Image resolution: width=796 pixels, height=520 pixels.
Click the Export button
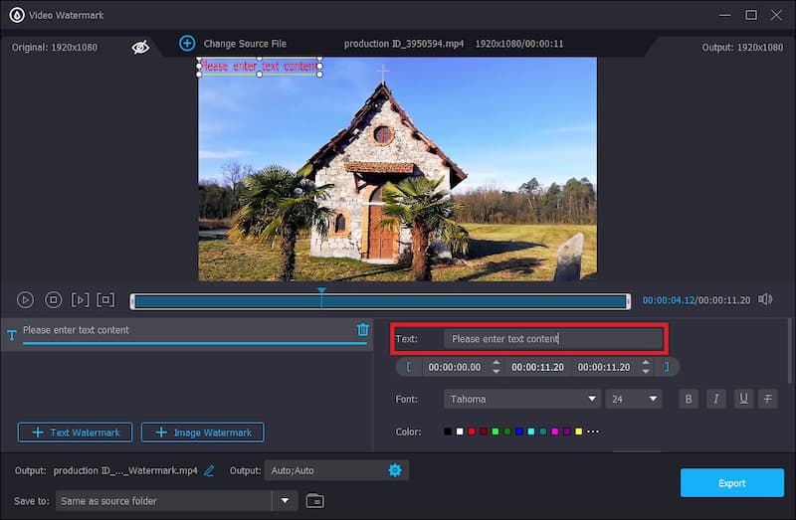click(732, 483)
